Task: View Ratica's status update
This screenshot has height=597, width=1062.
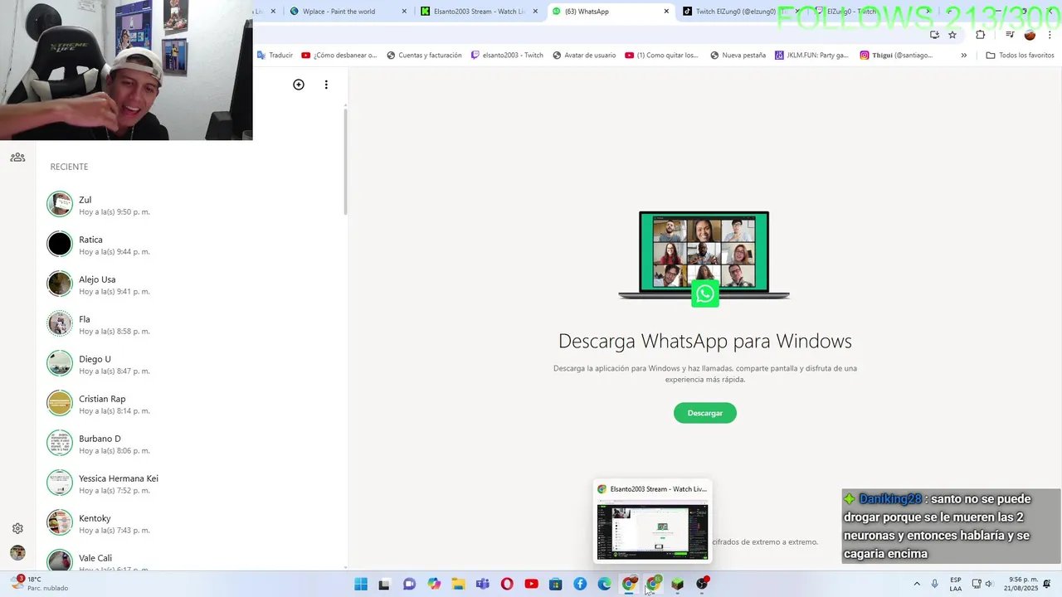Action: coord(191,245)
